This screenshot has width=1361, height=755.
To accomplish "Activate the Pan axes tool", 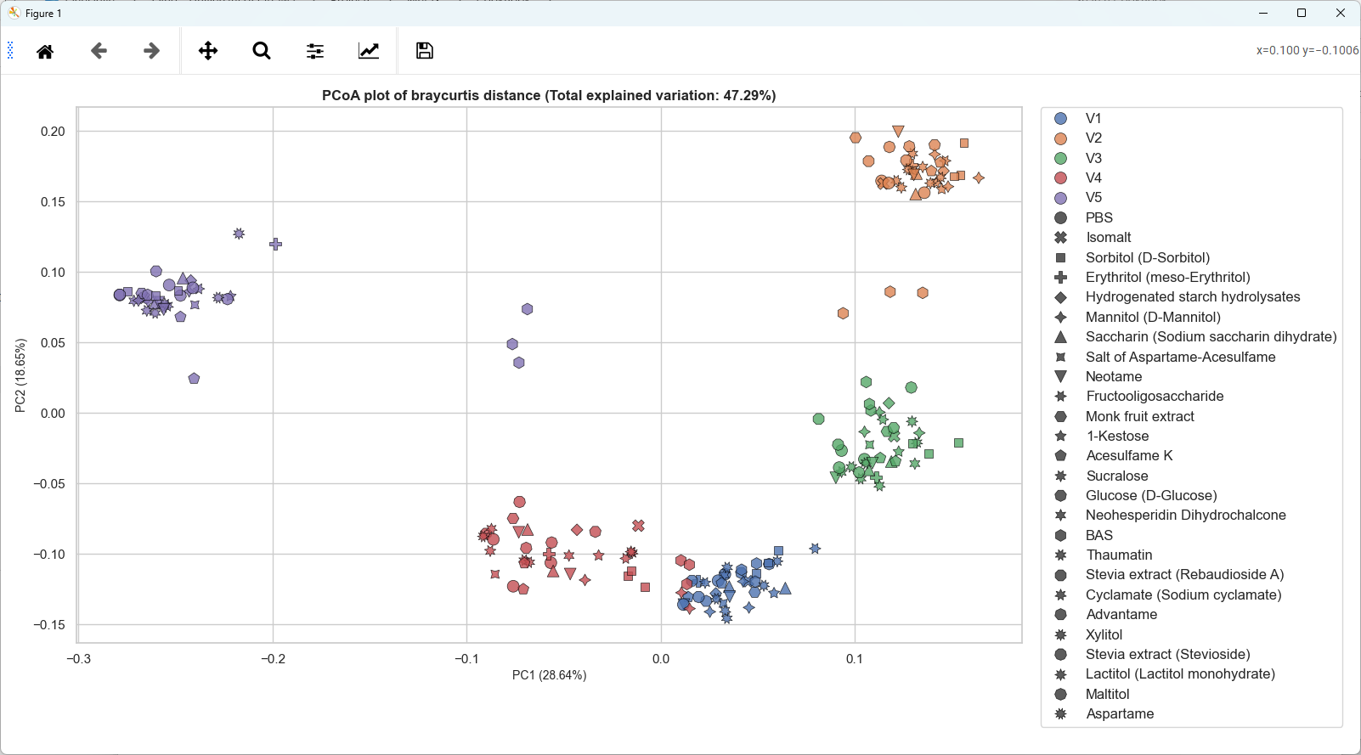I will pos(208,51).
